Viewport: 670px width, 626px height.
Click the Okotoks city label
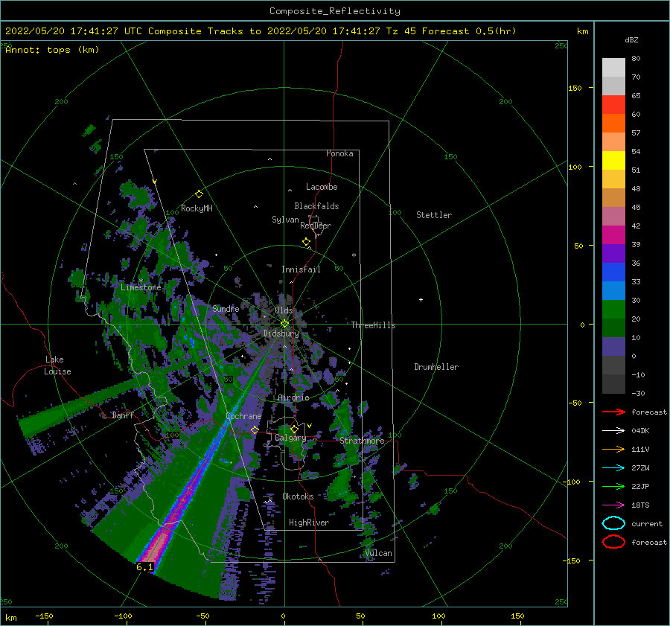[298, 496]
